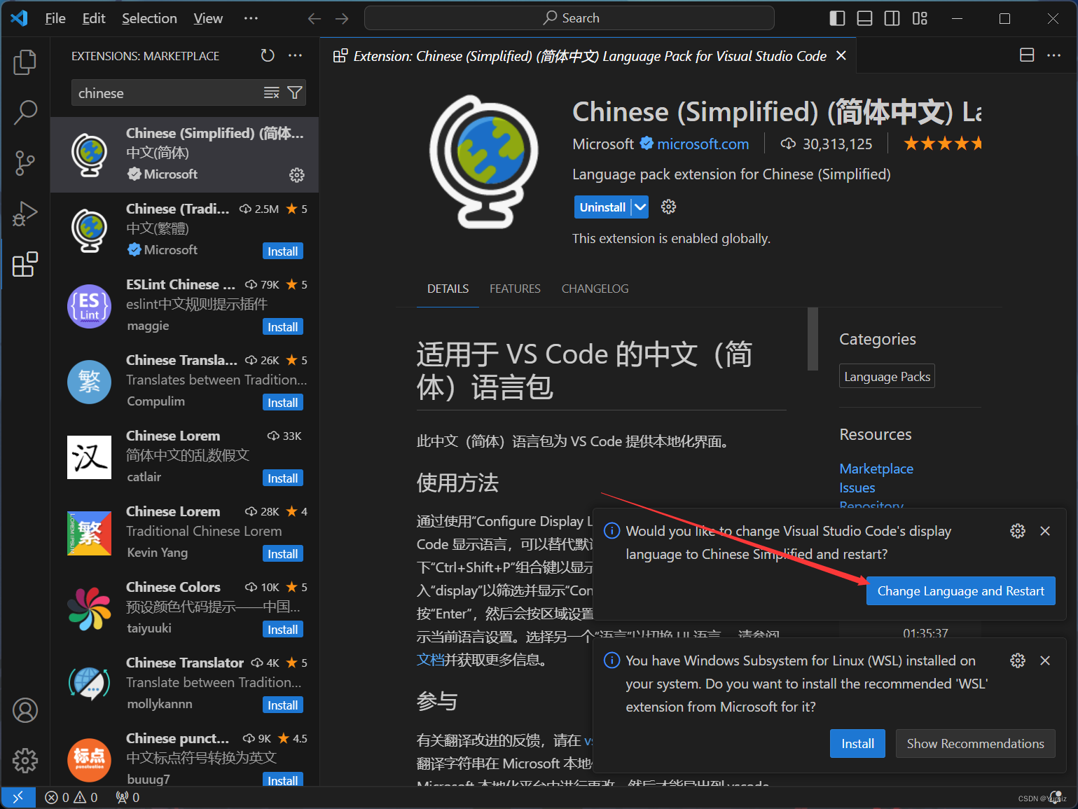Click the manage gear beside Uninstall button
Viewport: 1078px width, 809px height.
669,207
